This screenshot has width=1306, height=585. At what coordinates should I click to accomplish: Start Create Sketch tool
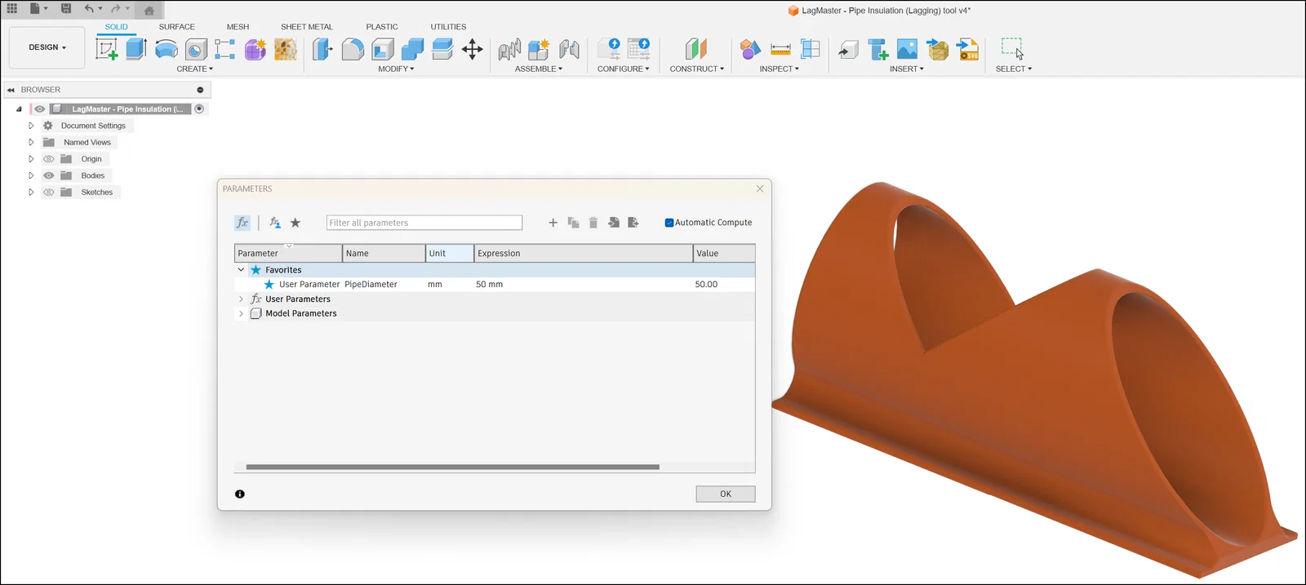[107, 49]
